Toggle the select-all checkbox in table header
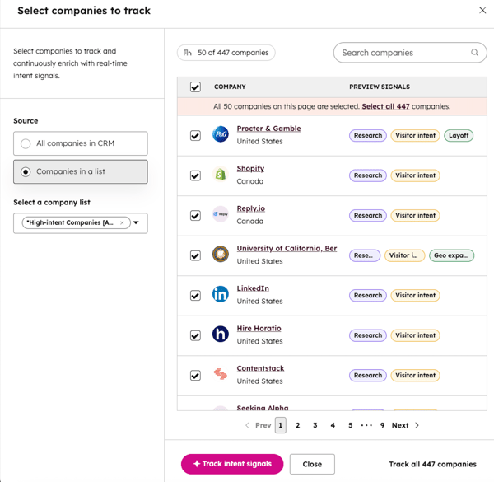The width and height of the screenshot is (494, 482). click(x=195, y=87)
